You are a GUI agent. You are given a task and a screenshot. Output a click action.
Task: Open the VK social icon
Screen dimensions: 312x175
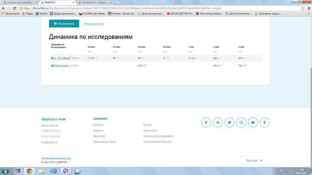218,122
